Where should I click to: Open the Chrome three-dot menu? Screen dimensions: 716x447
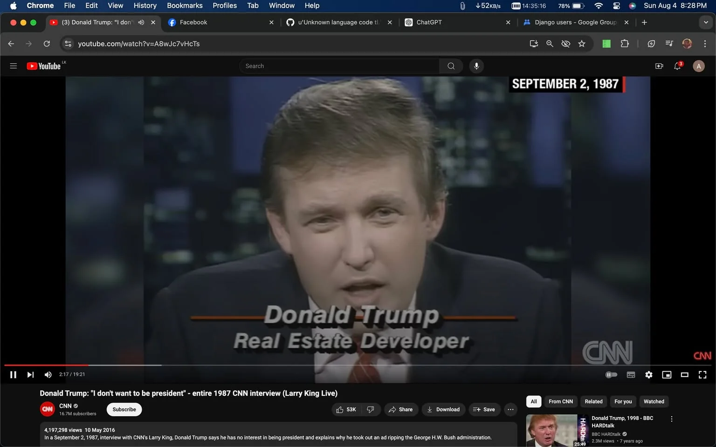click(x=705, y=44)
